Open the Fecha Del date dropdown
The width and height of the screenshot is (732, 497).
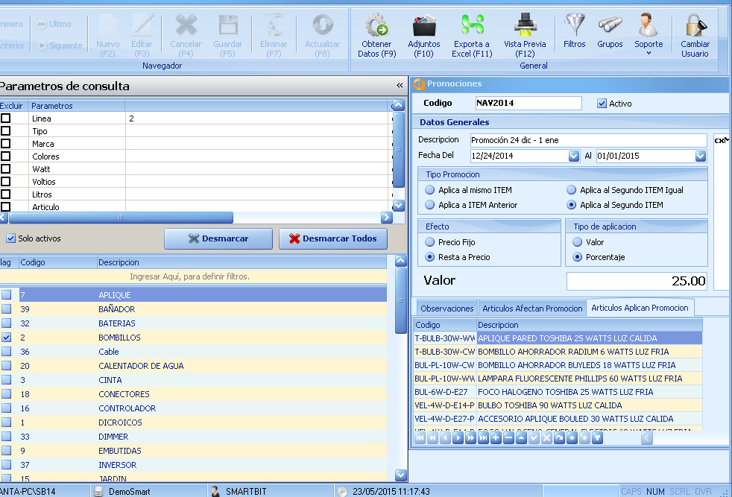(572, 155)
